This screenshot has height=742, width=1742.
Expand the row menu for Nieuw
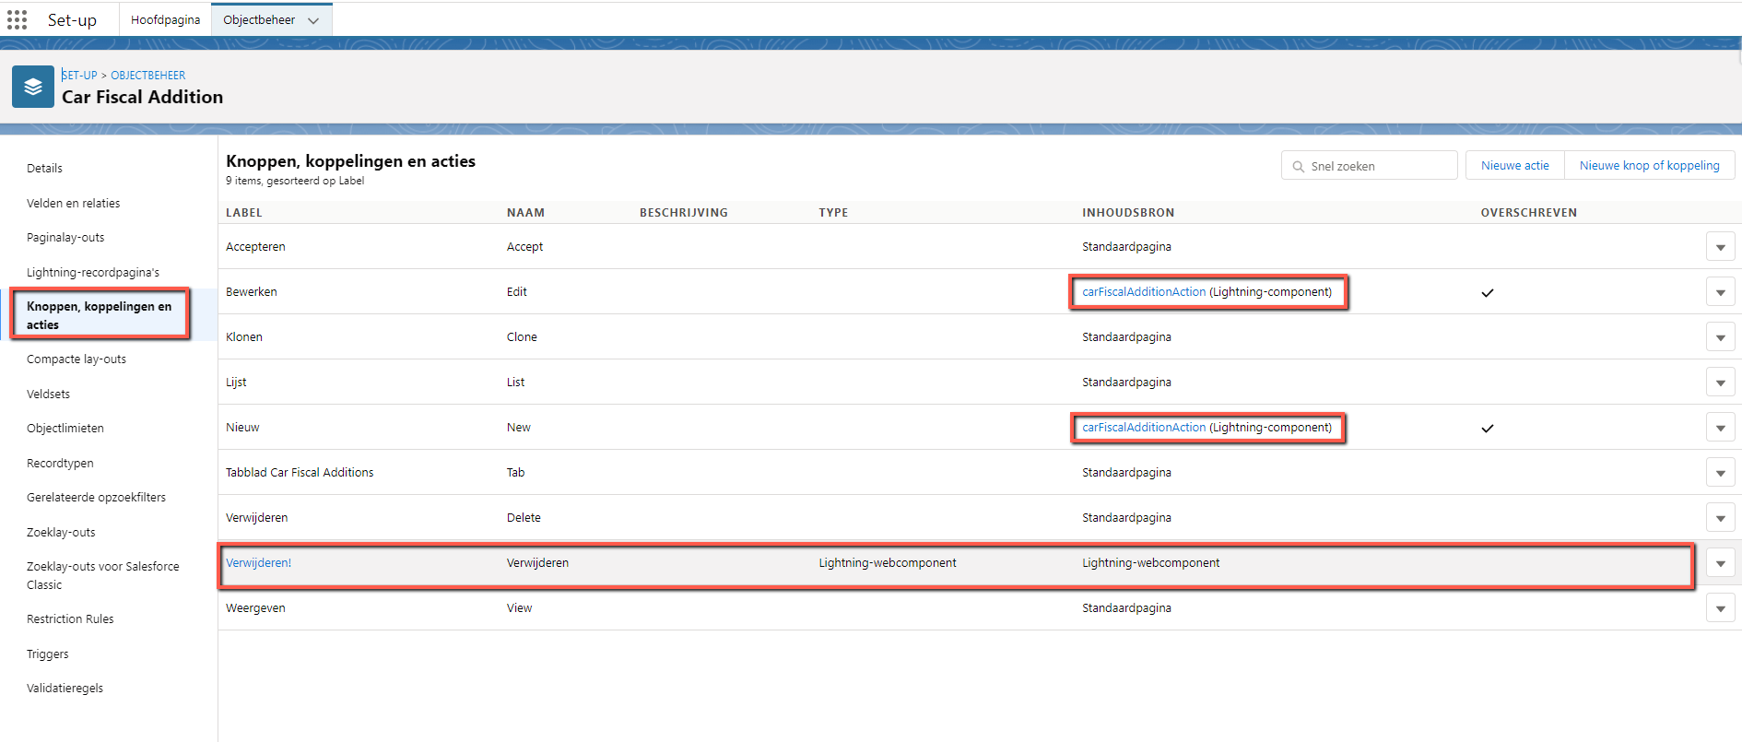[1720, 428]
